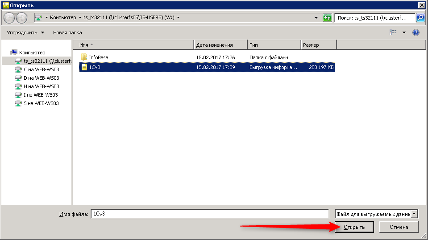Open the file type filter dropdown
Image resolution: width=428 pixels, height=240 pixels.
click(414, 214)
